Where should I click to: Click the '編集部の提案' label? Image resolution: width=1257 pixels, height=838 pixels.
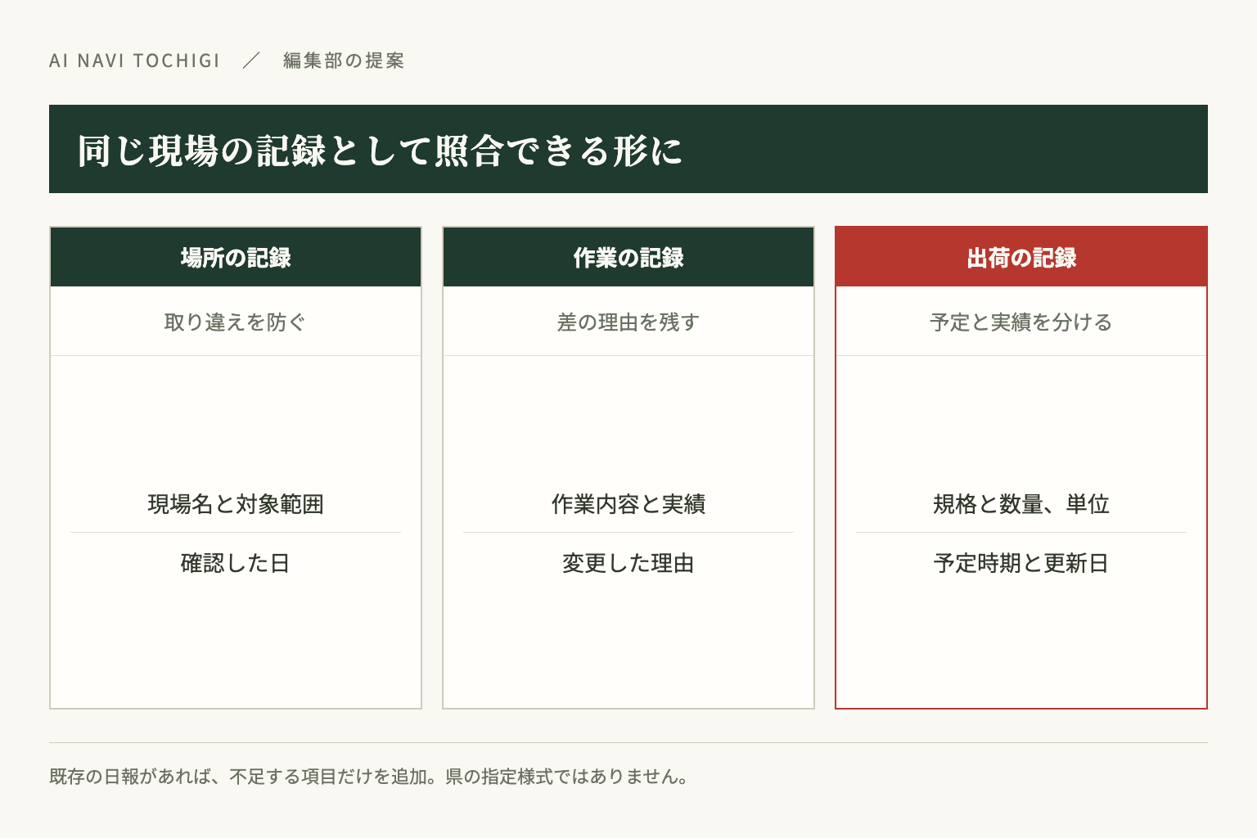click(x=344, y=61)
